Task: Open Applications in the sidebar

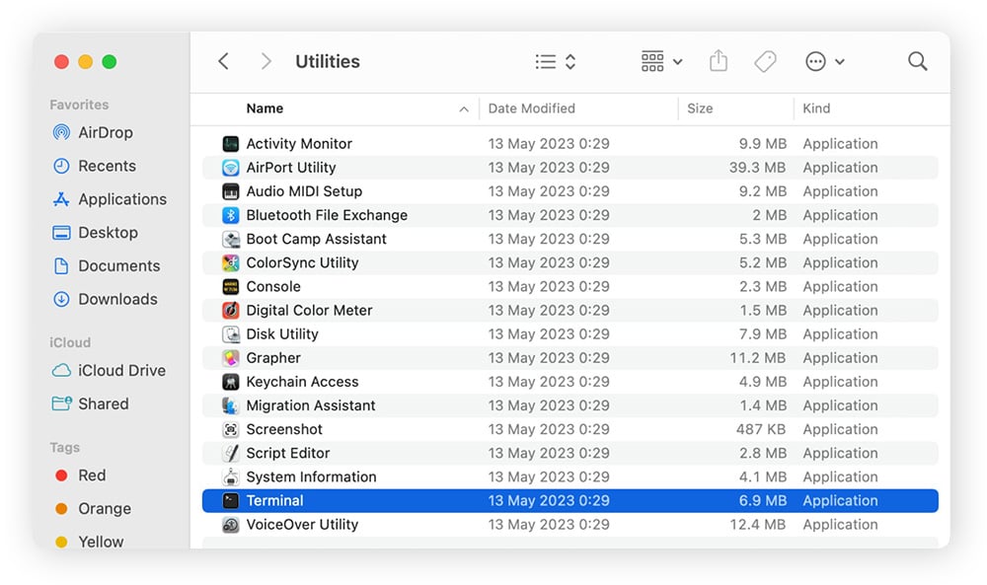Action: 110,199
